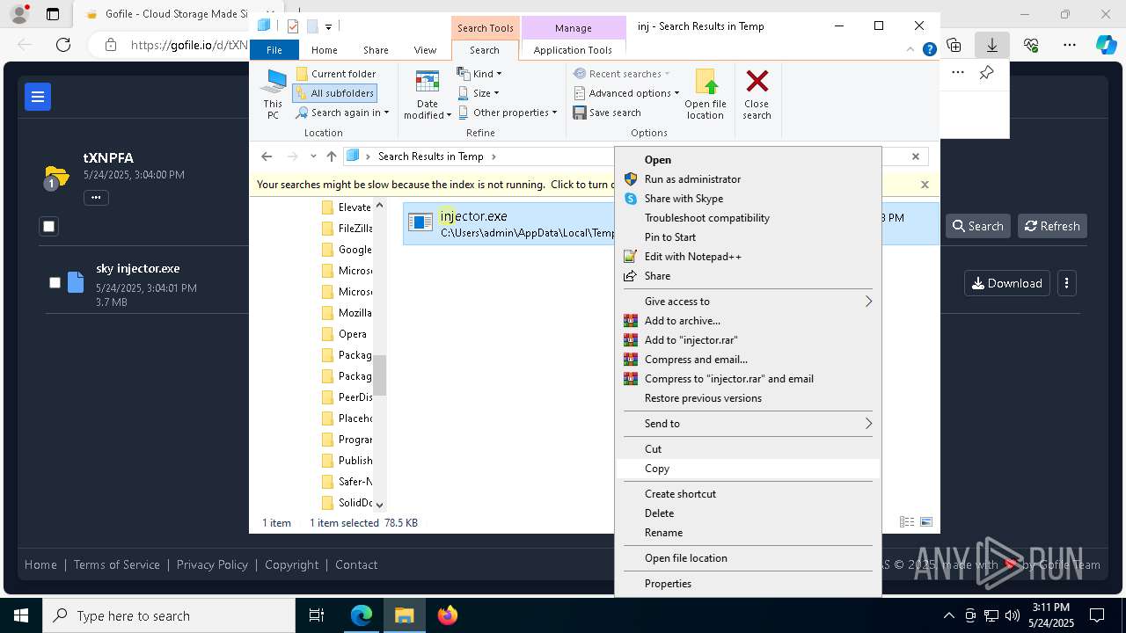
Task: Click the Explorer up-level arrow
Action: 331,156
